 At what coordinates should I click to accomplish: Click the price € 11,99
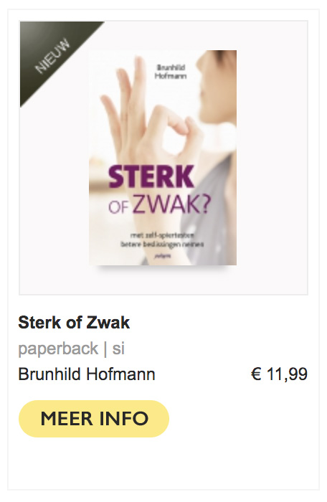coord(279,374)
